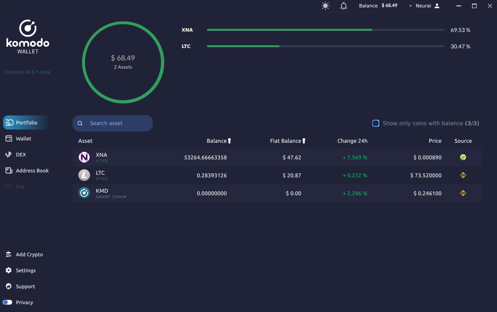Click the user profile icon next to Neurai
The height and width of the screenshot is (312, 497).
pyautogui.click(x=437, y=5)
